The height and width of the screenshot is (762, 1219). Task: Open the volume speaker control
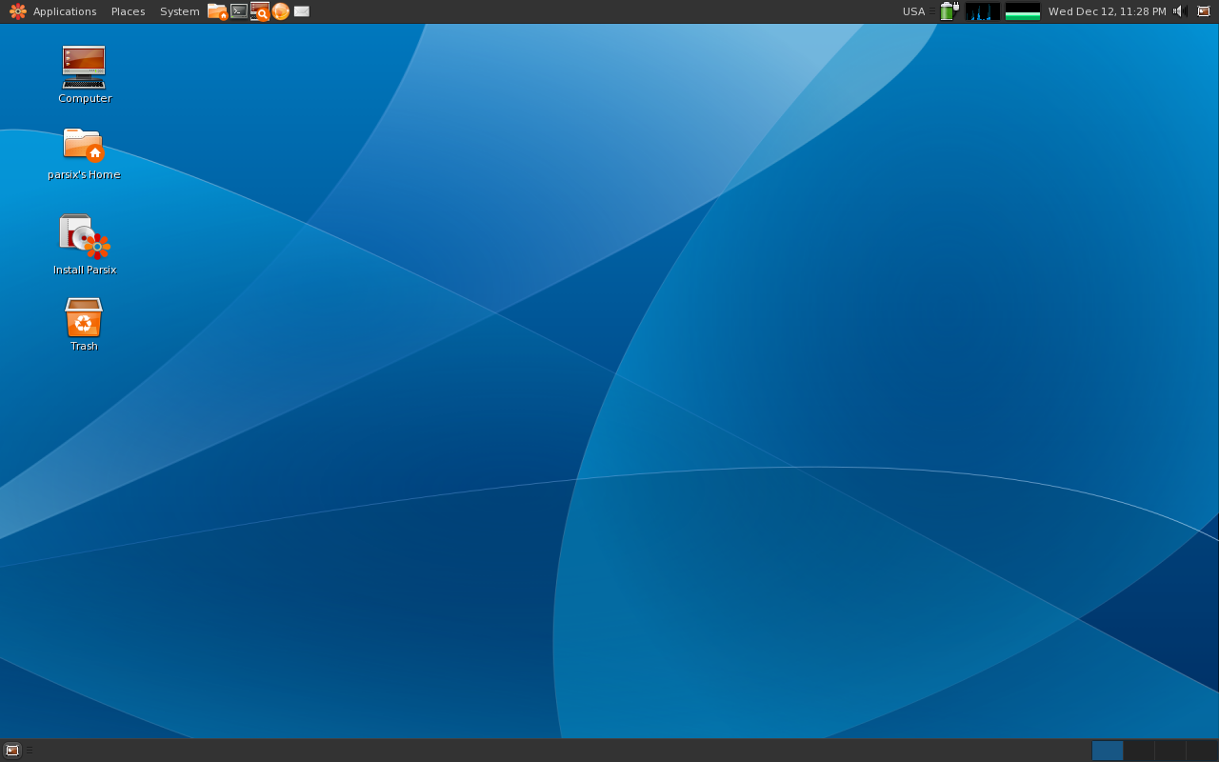tap(1179, 11)
